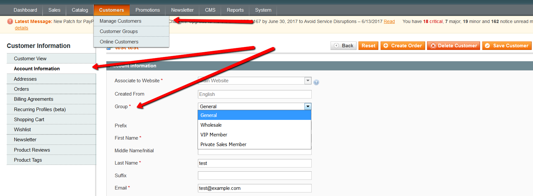Click Delete Customer button
This screenshot has width=533, height=196.
pyautogui.click(x=453, y=46)
